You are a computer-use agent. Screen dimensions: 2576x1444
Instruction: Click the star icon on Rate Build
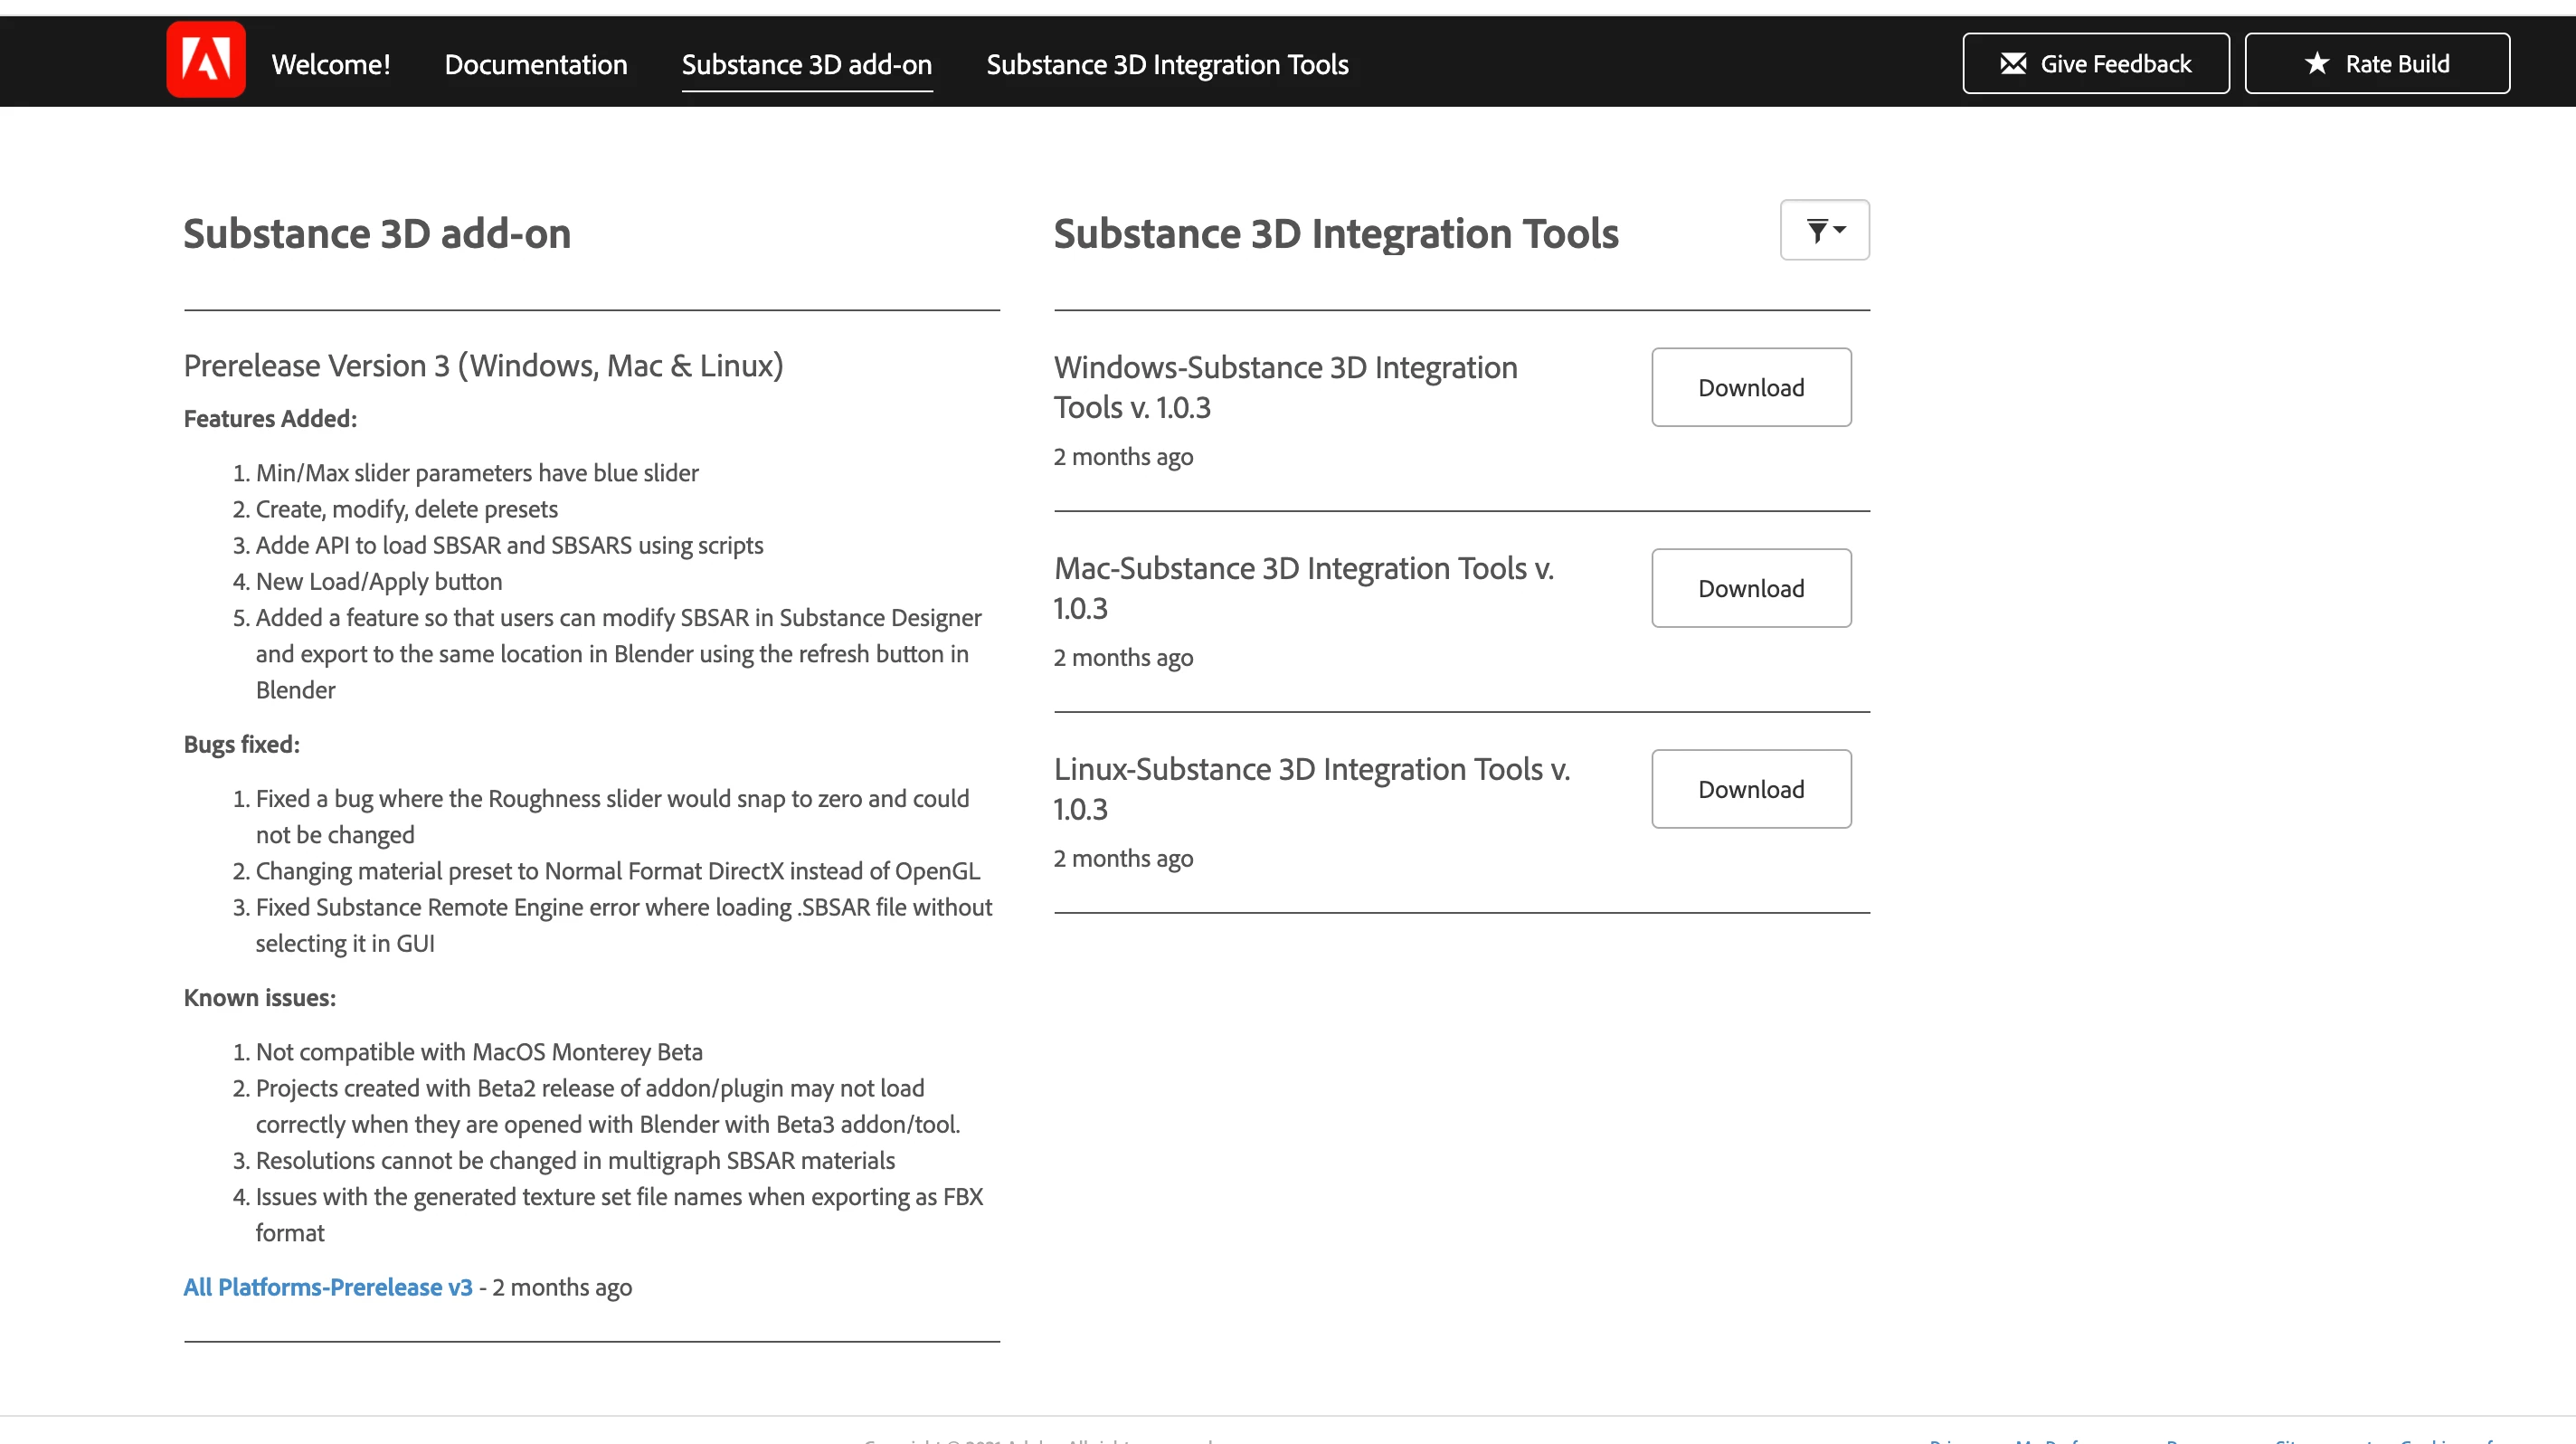pos(2317,64)
